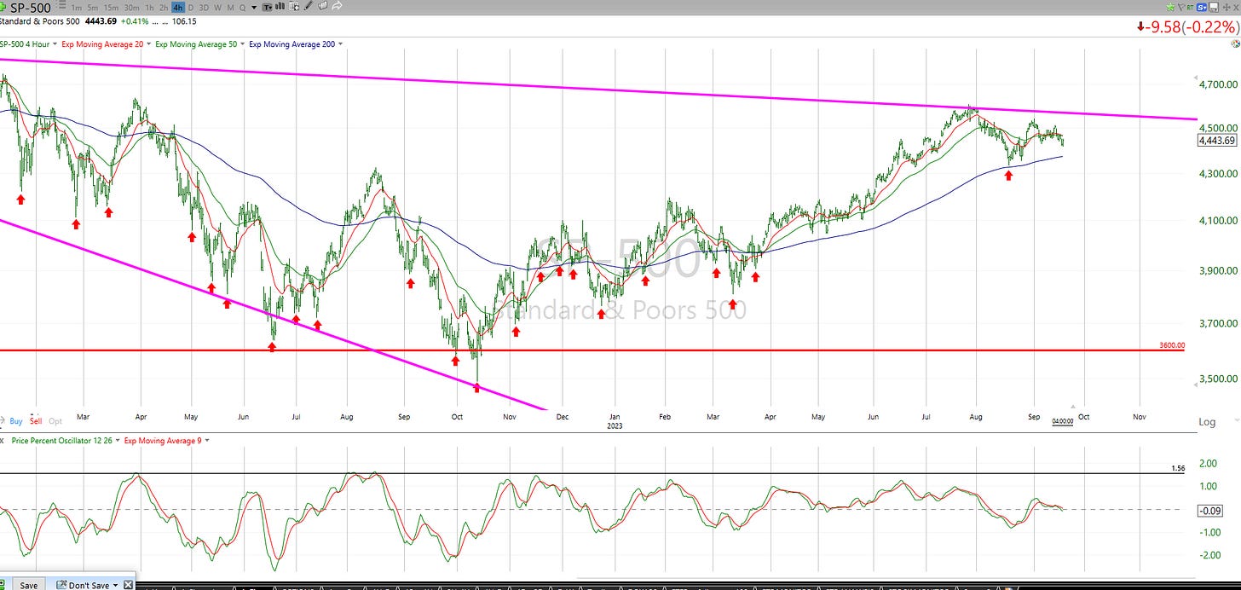Expand the timeframe dropdown arrow after Q
The height and width of the screenshot is (590, 1241).
(254, 8)
